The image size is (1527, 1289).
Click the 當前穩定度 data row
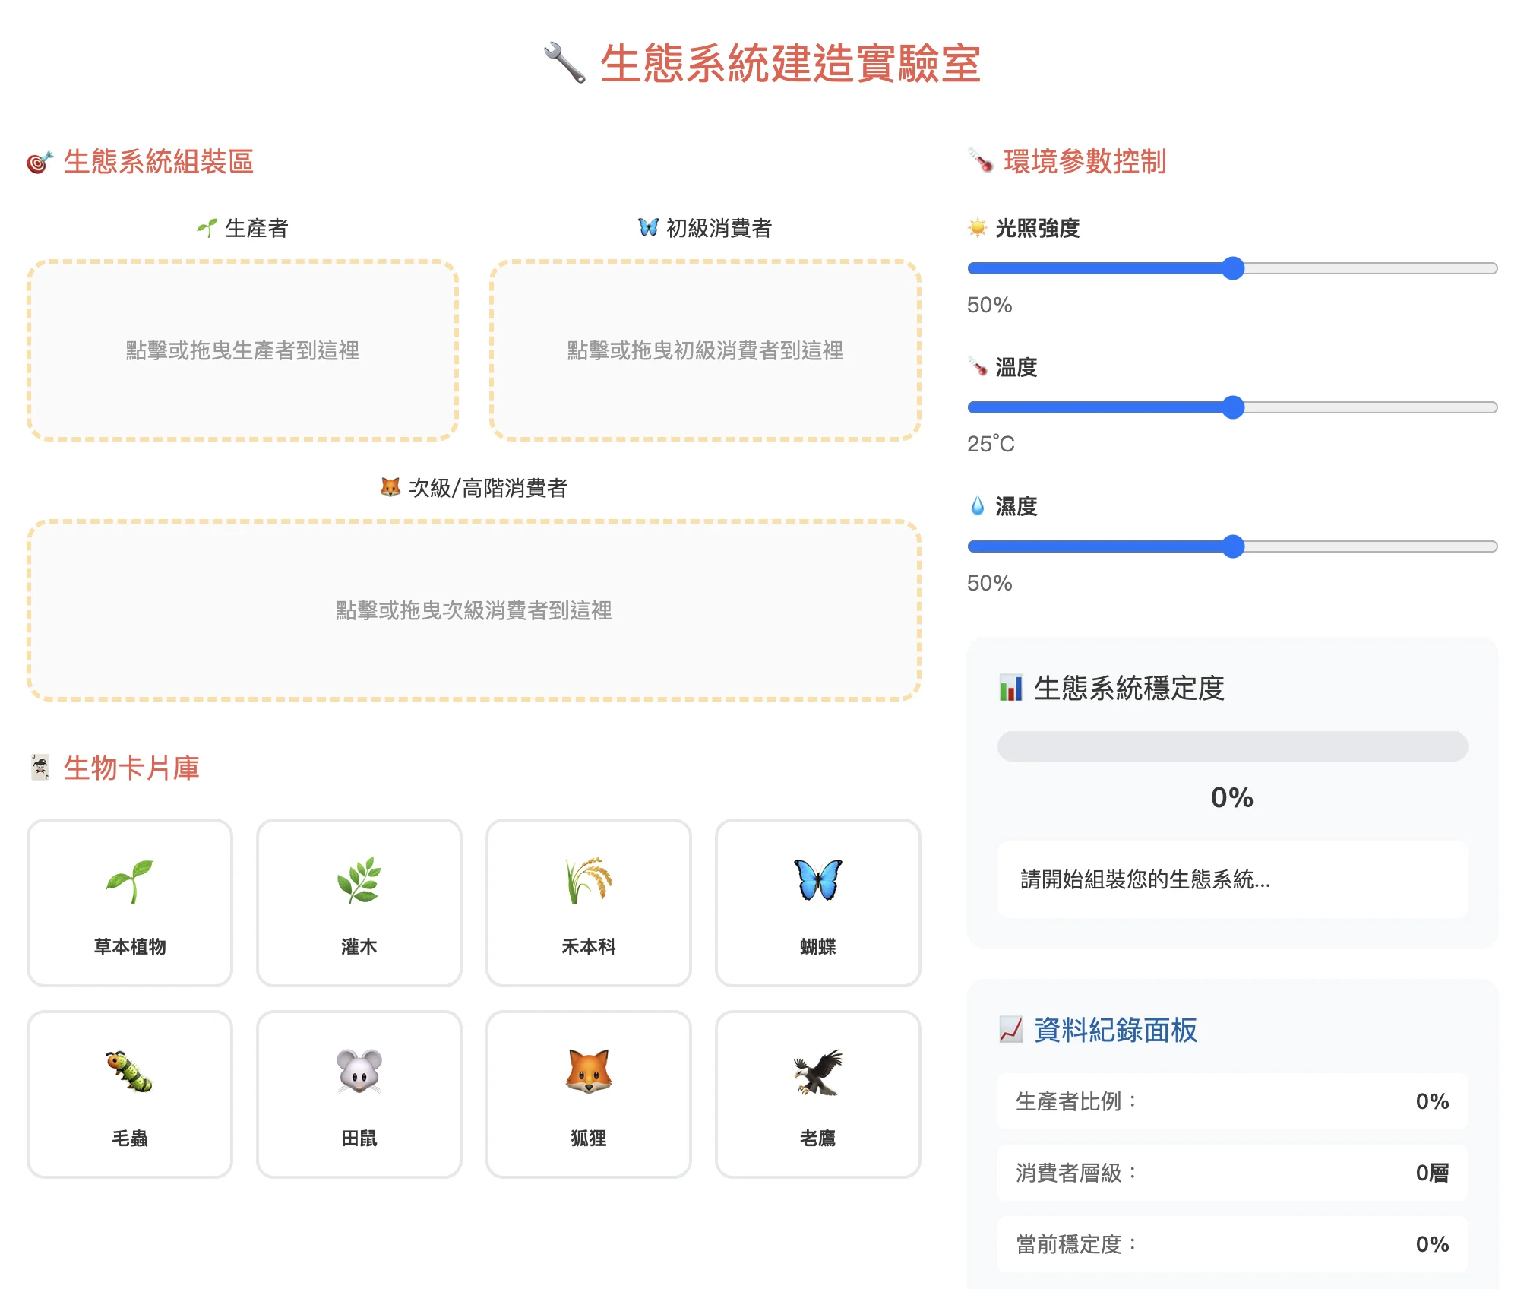pos(1232,1244)
